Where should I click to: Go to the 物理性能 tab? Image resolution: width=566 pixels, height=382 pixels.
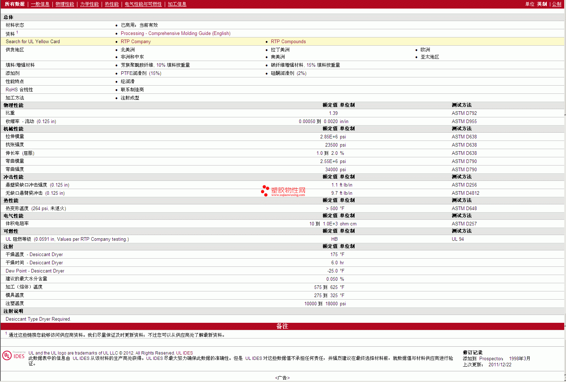[x=65, y=4]
